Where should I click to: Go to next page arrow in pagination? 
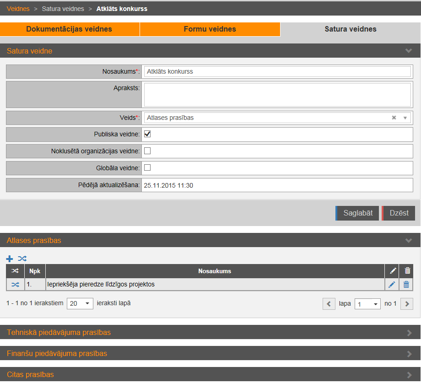(407, 304)
